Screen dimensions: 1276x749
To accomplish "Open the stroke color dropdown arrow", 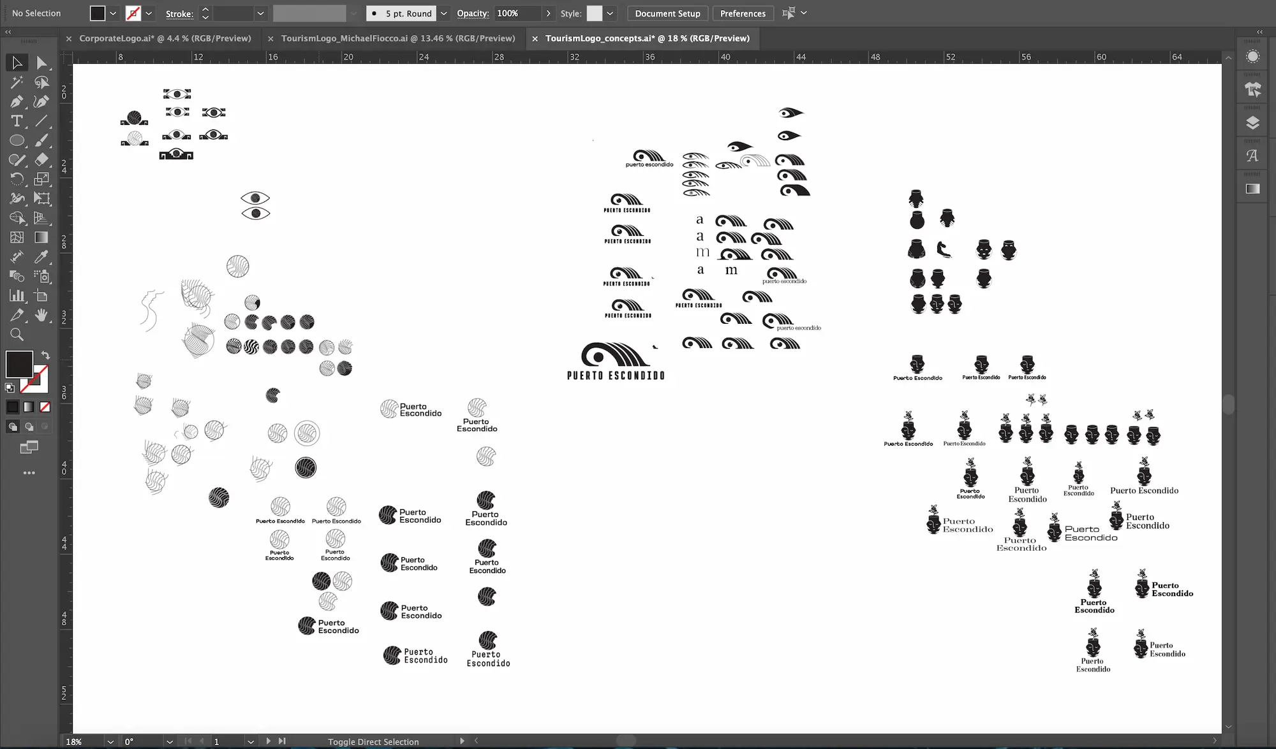I will (x=149, y=13).
